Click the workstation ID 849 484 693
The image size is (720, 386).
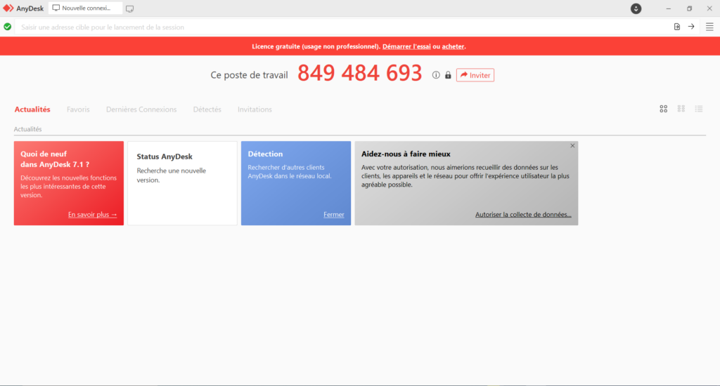click(x=359, y=73)
